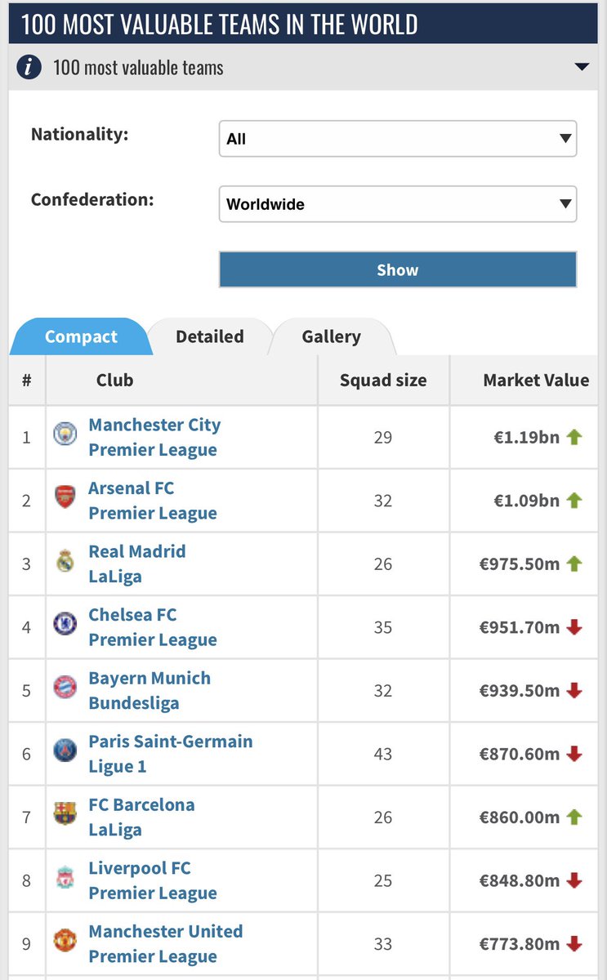Select the Compact tab
607x980 pixels.
click(81, 336)
